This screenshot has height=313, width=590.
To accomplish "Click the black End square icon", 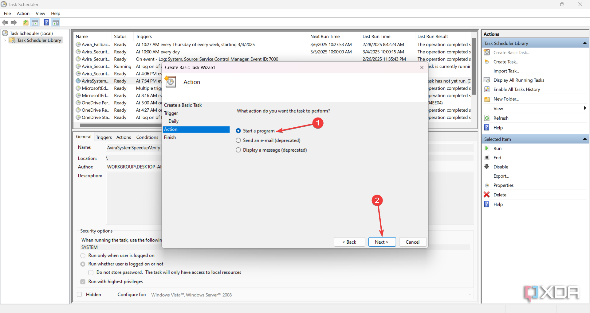I will [x=487, y=157].
